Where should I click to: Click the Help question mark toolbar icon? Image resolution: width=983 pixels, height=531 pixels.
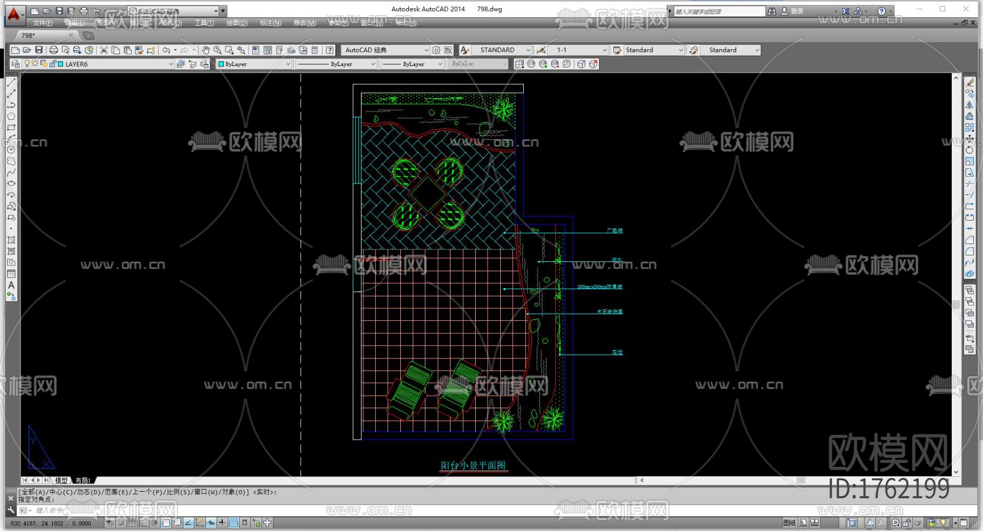329,50
